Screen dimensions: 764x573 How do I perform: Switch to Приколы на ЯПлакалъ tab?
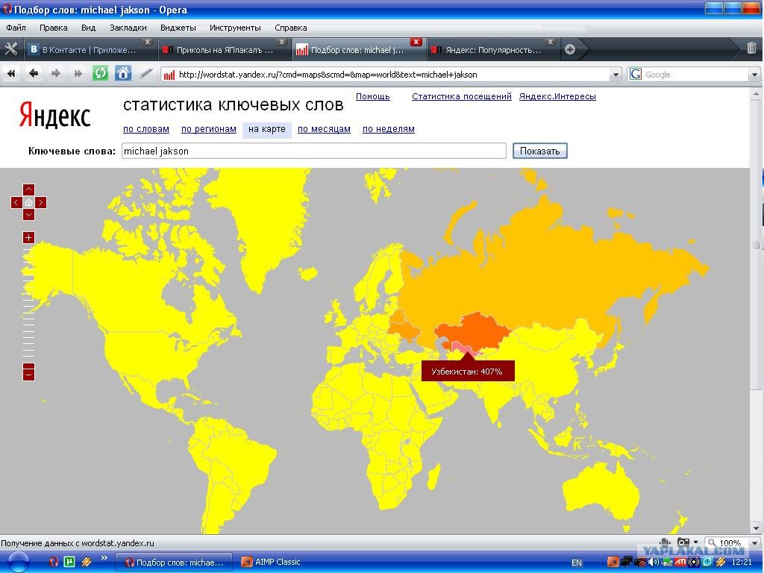(224, 50)
